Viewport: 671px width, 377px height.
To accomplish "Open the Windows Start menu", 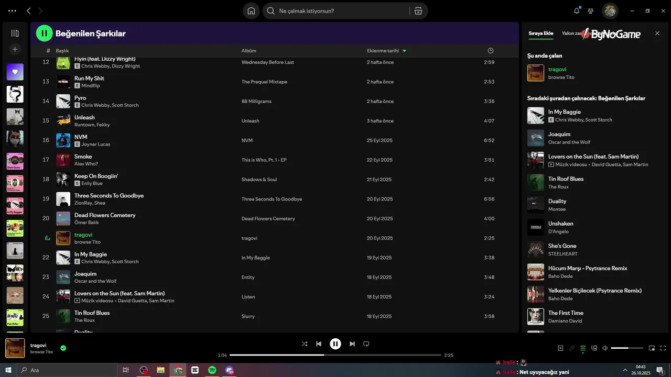I will coord(8,370).
